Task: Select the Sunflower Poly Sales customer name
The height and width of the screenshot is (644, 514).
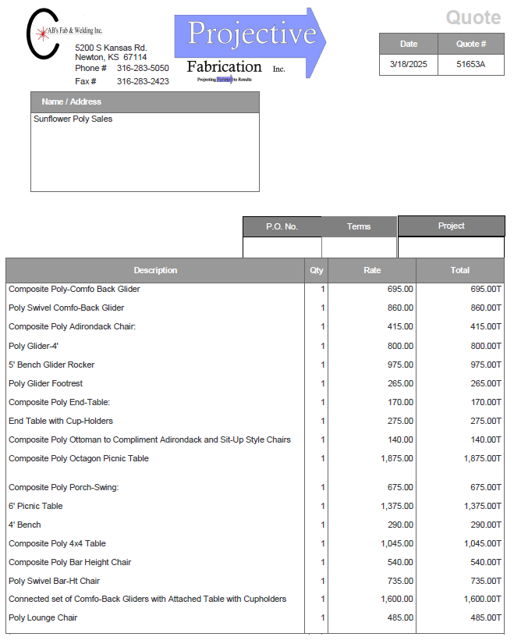Action: click(73, 119)
